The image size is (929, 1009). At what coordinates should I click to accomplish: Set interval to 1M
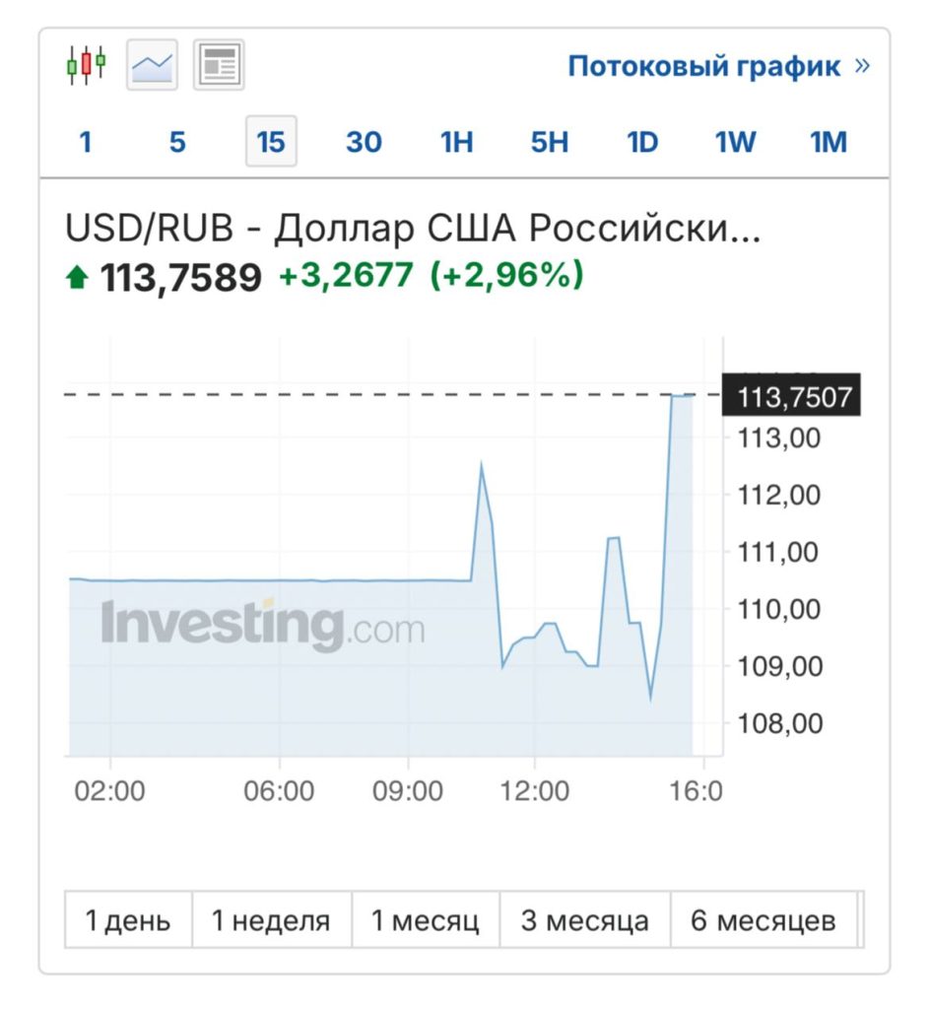pos(829,143)
